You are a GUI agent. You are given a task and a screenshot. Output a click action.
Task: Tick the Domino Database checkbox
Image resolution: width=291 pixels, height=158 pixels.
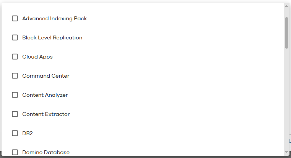tap(15, 152)
